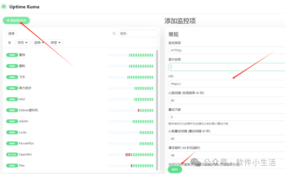Click the 添加监控项 add monitor button
Screen dimensions: 285x174
click(16, 20)
